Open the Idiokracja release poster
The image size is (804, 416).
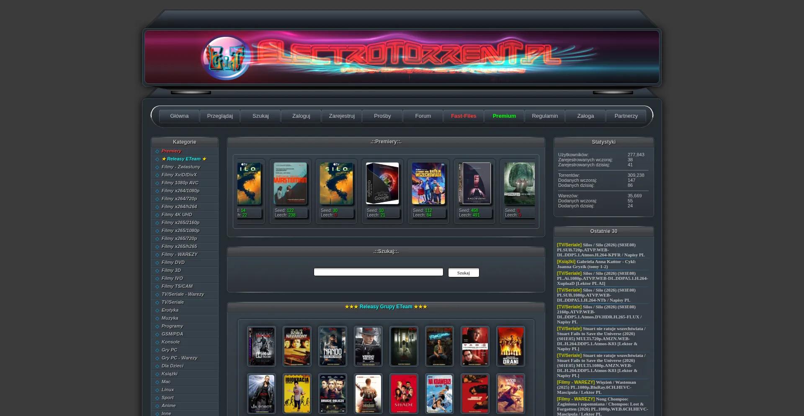(297, 394)
